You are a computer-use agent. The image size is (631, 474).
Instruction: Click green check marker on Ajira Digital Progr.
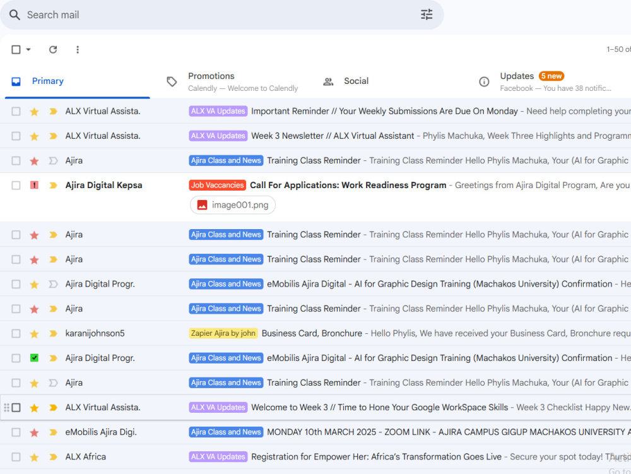[x=34, y=358]
